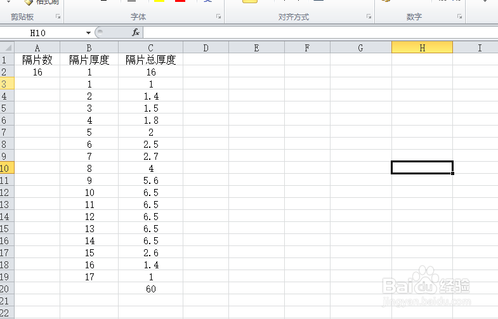The width and height of the screenshot is (498, 319).
Task: Select row 1 header
Action: pyautogui.click(x=7, y=60)
